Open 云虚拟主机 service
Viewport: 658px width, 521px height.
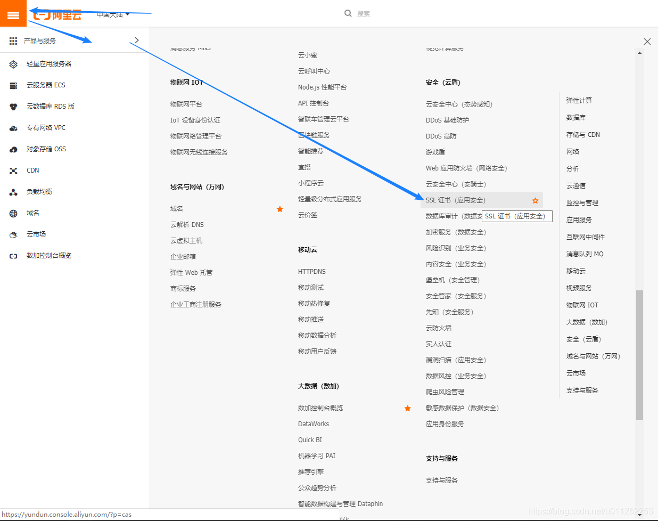click(x=186, y=241)
